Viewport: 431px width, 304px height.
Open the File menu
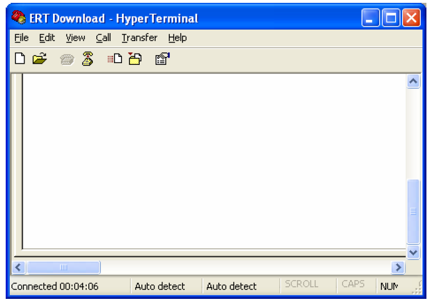[22, 38]
